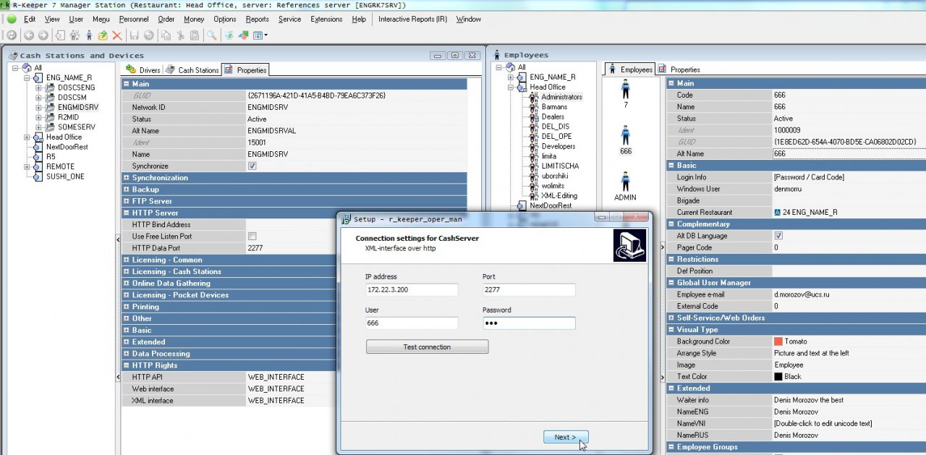Click the scissors cut icon
926x455 pixels.
point(180,35)
